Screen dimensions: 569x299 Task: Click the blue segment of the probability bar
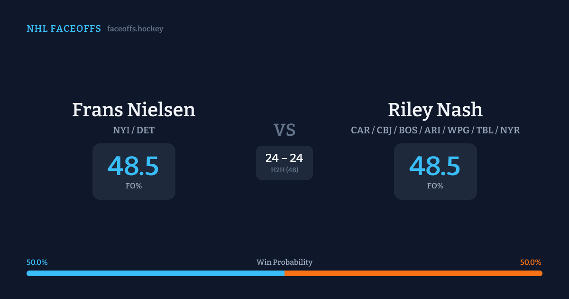point(156,273)
